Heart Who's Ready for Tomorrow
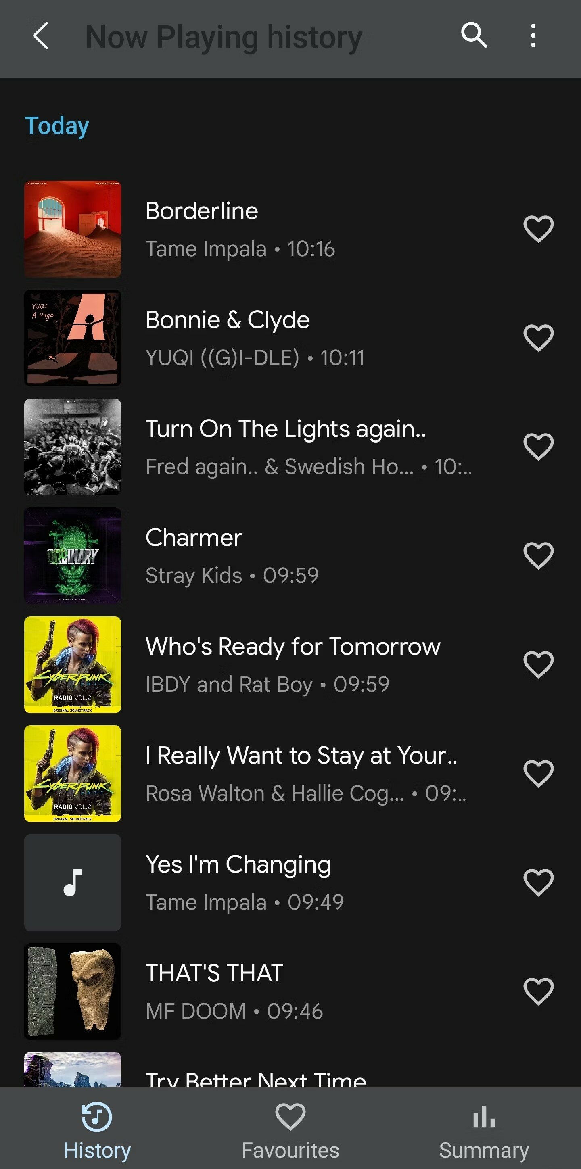The height and width of the screenshot is (1169, 581). coord(538,664)
